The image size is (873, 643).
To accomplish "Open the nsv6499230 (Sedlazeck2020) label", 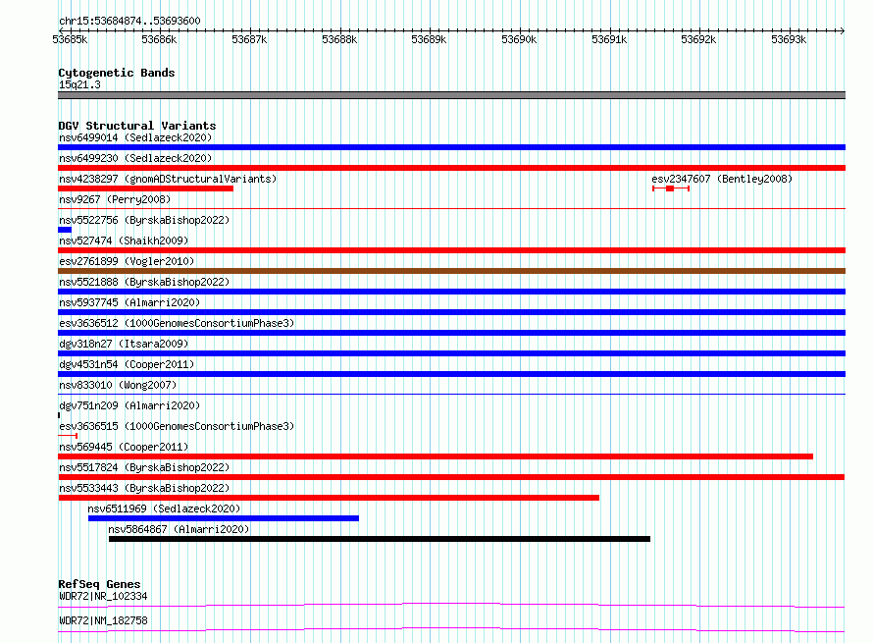I will pyautogui.click(x=135, y=158).
